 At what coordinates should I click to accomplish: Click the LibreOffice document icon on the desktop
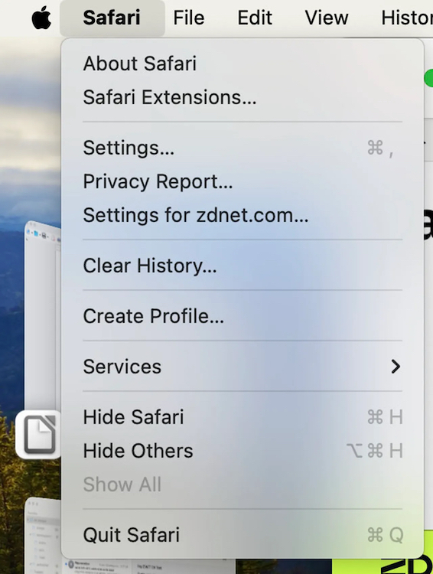(x=38, y=435)
